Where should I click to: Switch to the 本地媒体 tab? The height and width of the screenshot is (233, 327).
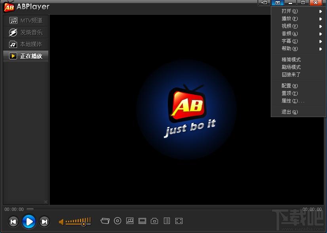(26, 44)
